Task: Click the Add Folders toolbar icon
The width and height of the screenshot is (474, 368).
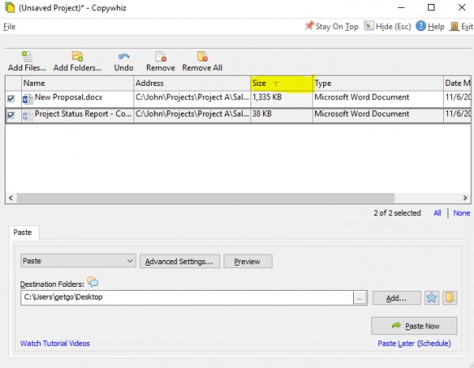Action: coord(77,56)
